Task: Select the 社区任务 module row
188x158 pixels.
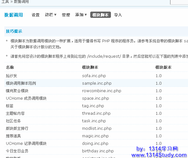Action: click(x=13, y=121)
